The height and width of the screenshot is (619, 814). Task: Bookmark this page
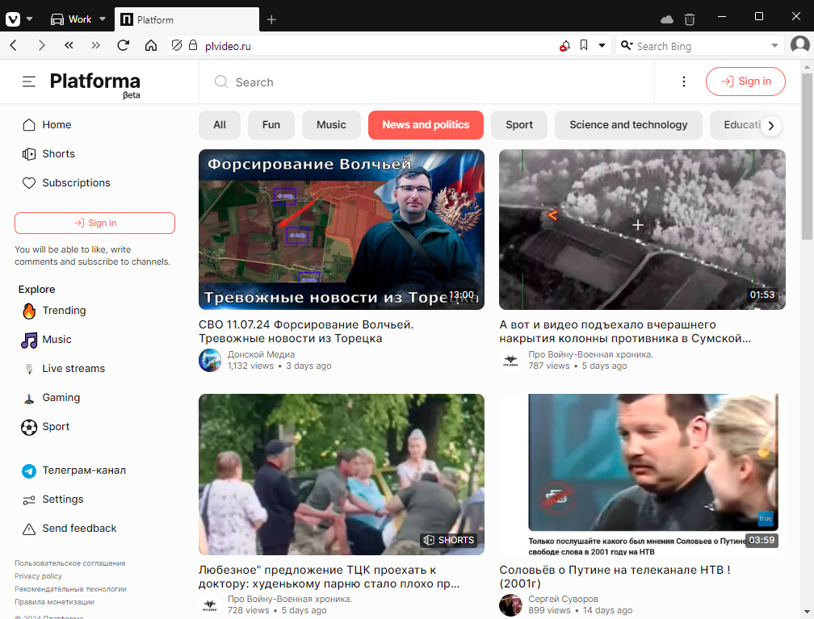click(584, 46)
